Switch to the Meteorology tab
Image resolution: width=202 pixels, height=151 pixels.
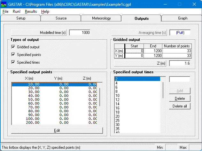pos(101,18)
